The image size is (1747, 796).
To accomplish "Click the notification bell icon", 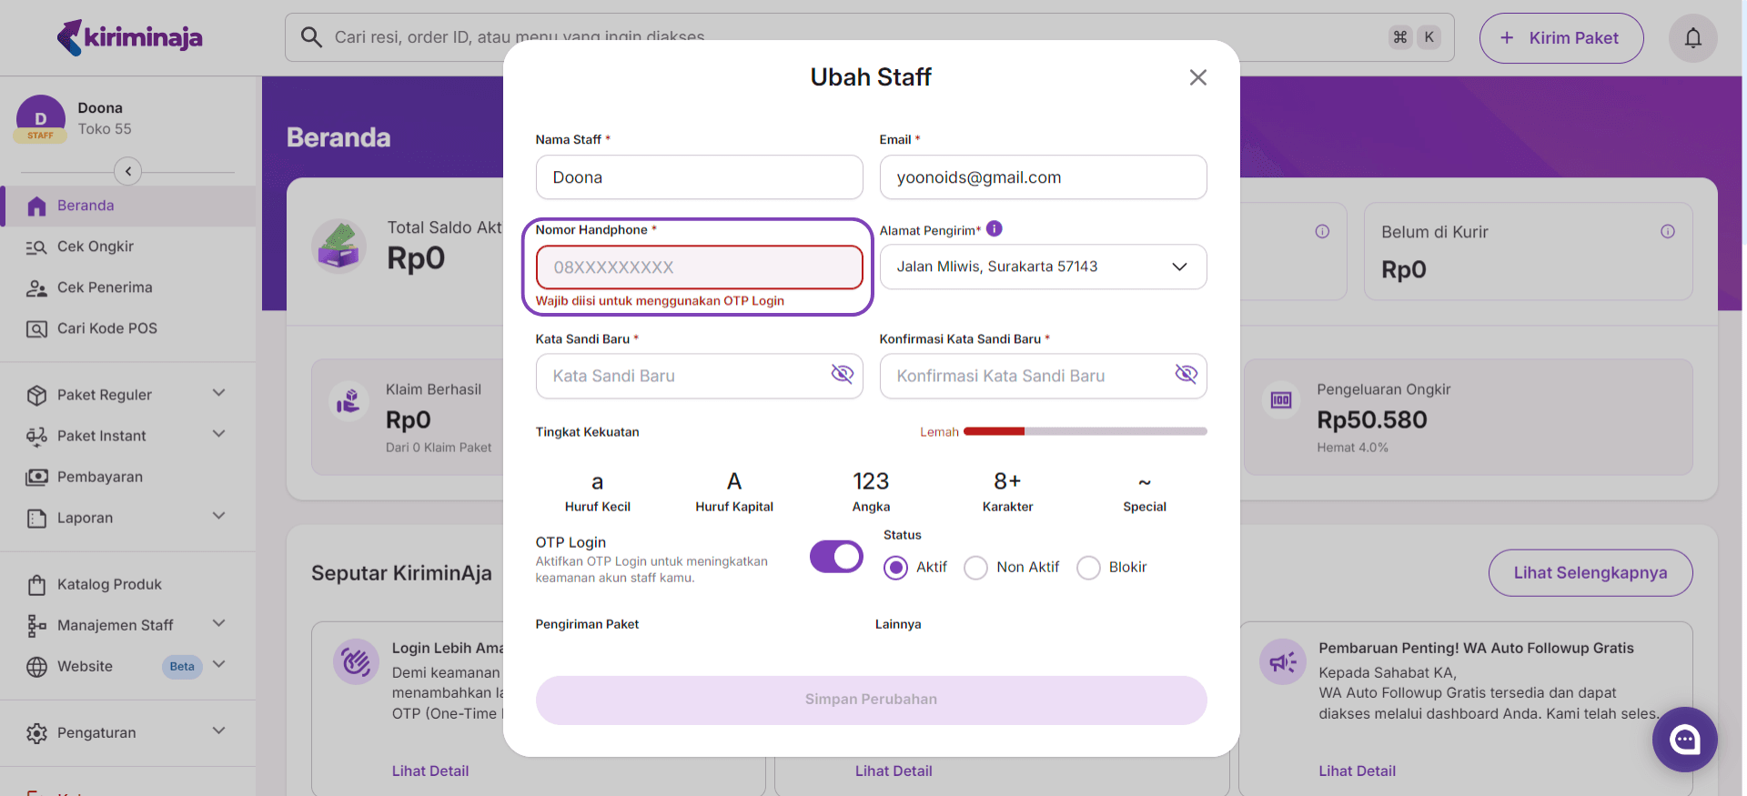I will click(1692, 38).
